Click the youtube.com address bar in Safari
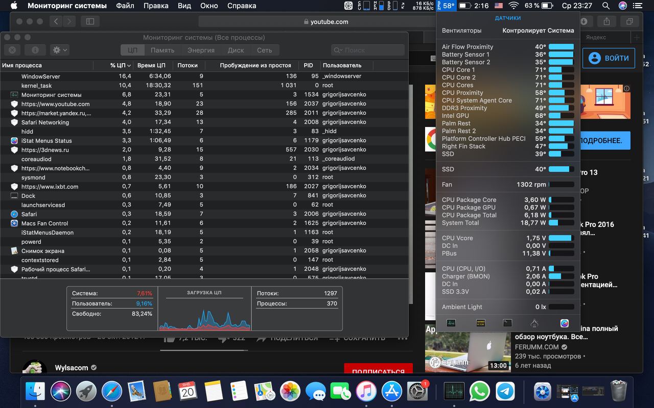Screen dimensions: 654x408 coord(317,21)
